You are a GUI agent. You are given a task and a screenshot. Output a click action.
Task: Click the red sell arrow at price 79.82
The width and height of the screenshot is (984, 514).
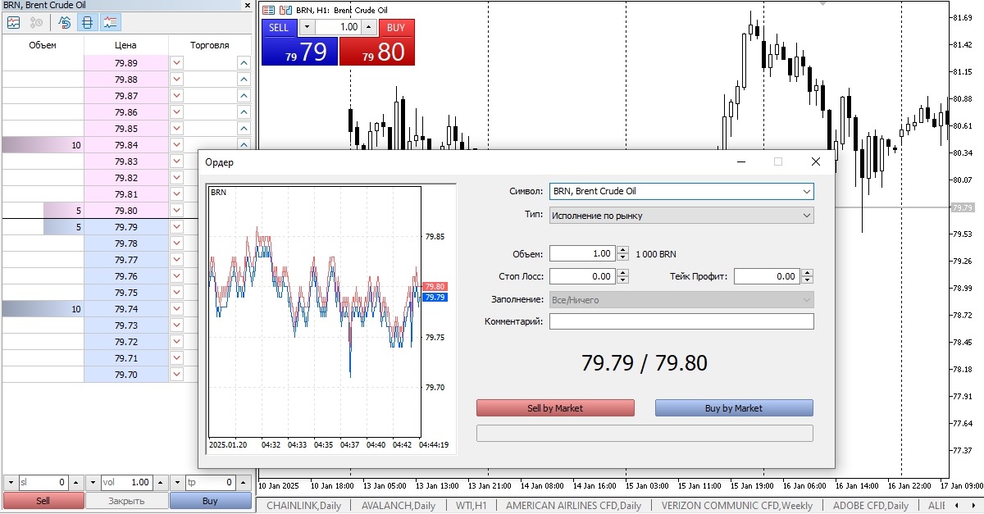176,178
